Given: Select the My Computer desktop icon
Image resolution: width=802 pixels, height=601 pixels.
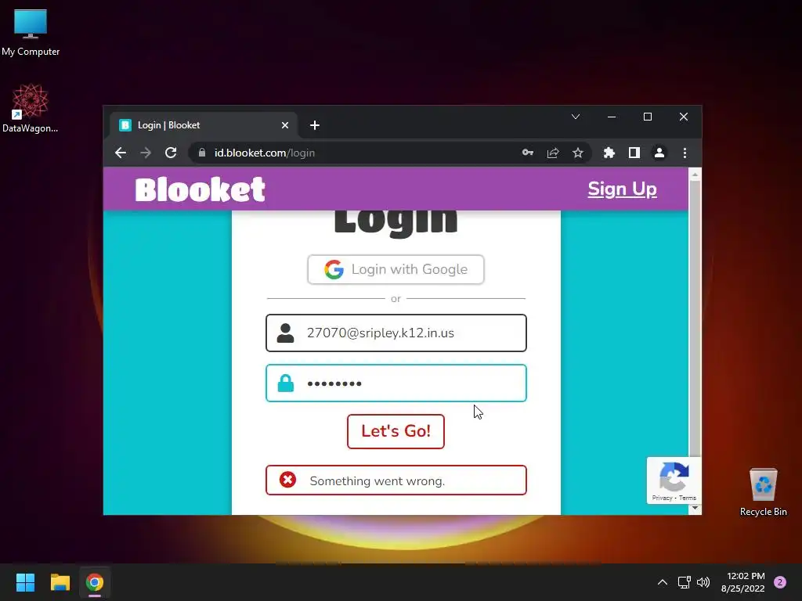Looking at the screenshot, I should (31, 33).
